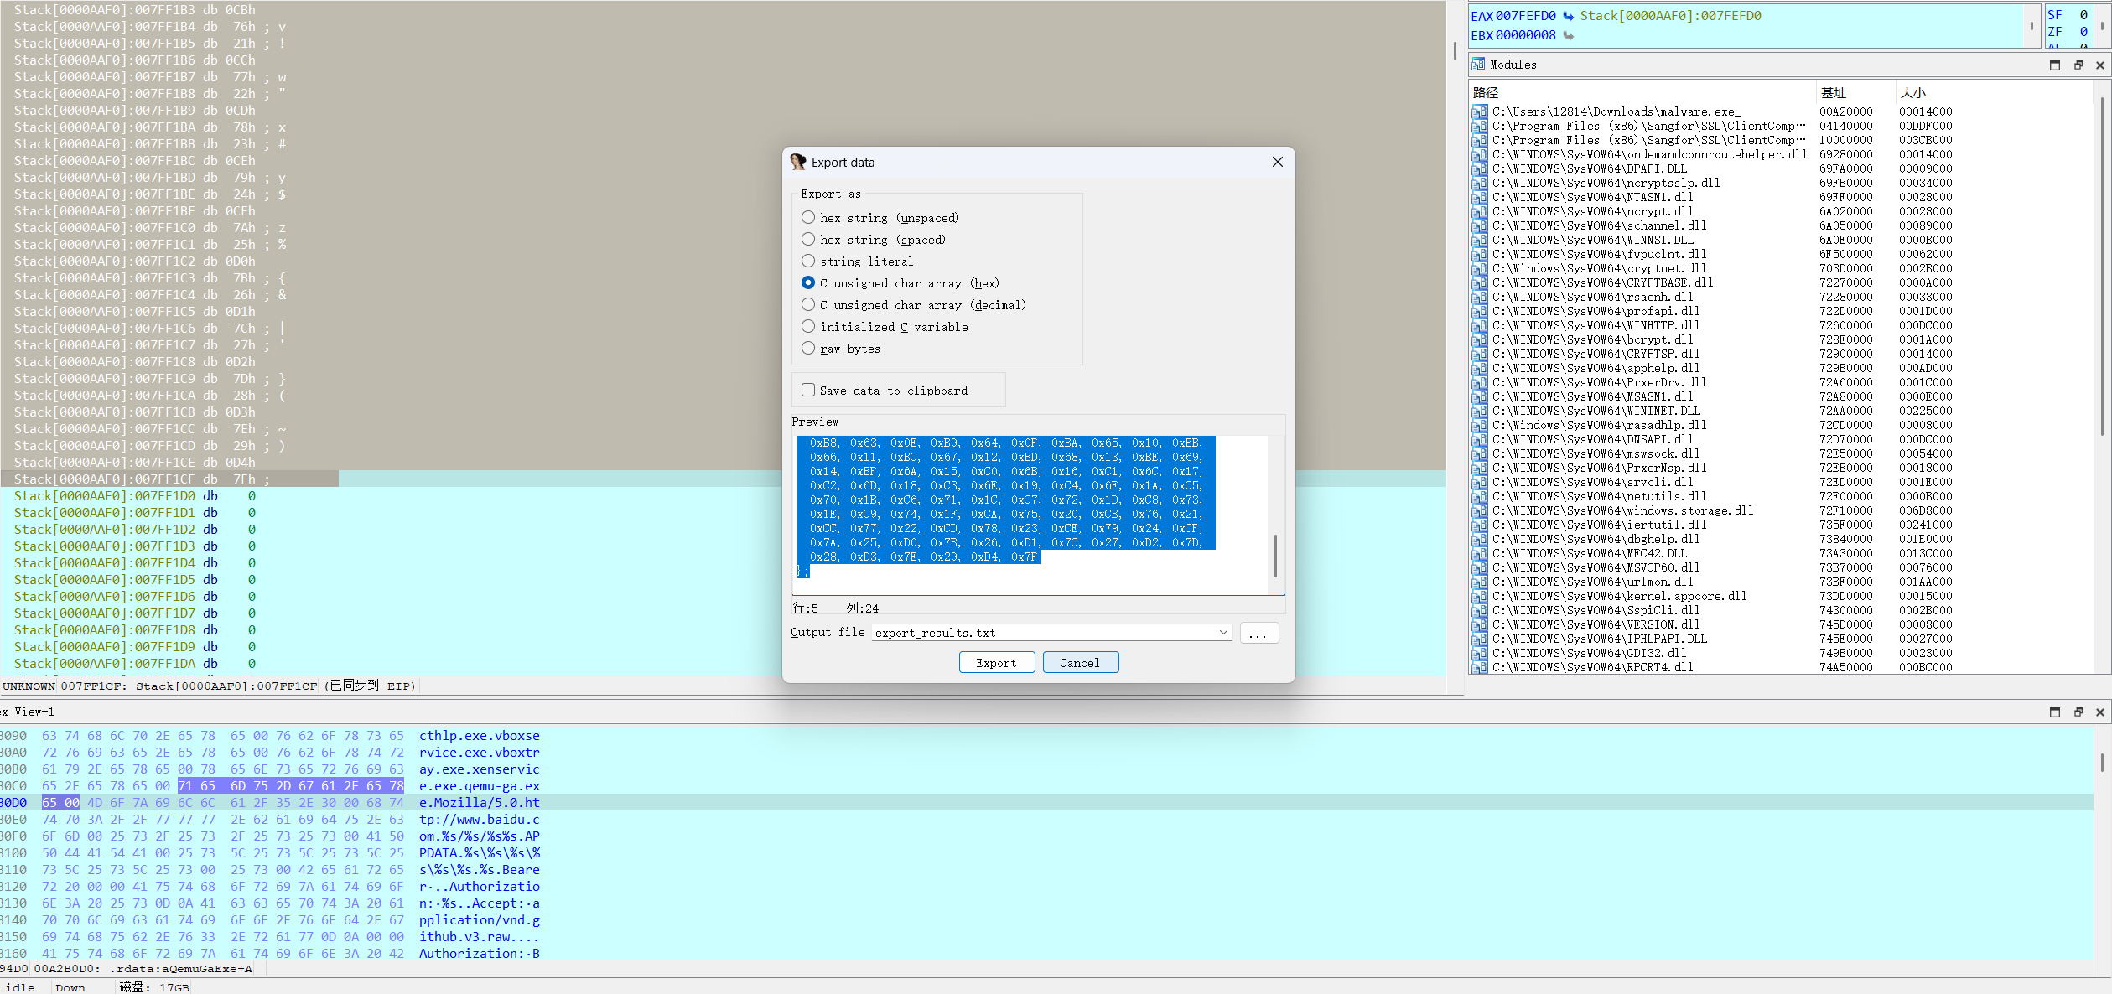Select hex string (unspaced) option
This screenshot has width=2112, height=994.
coord(808,218)
